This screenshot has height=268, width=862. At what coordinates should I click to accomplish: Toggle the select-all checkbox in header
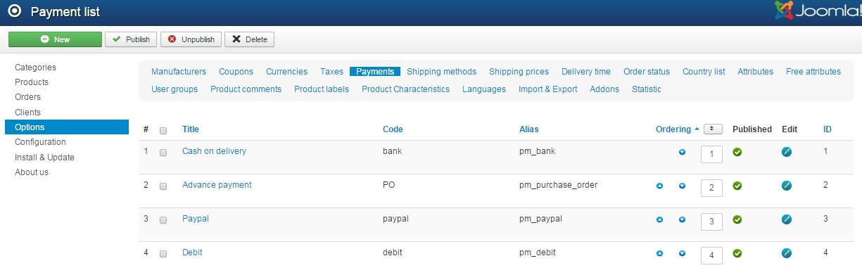point(163,130)
